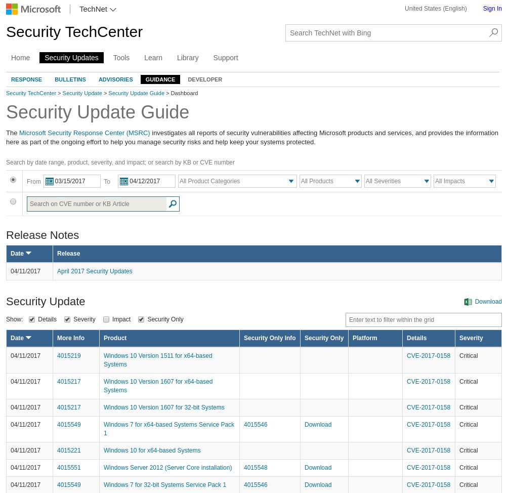Open the April 2017 Security Updates release
The image size is (507, 493).
pos(95,271)
